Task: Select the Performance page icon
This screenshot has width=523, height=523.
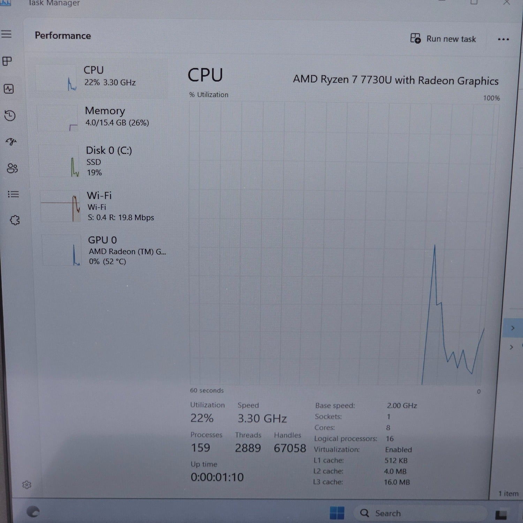Action: [x=9, y=89]
